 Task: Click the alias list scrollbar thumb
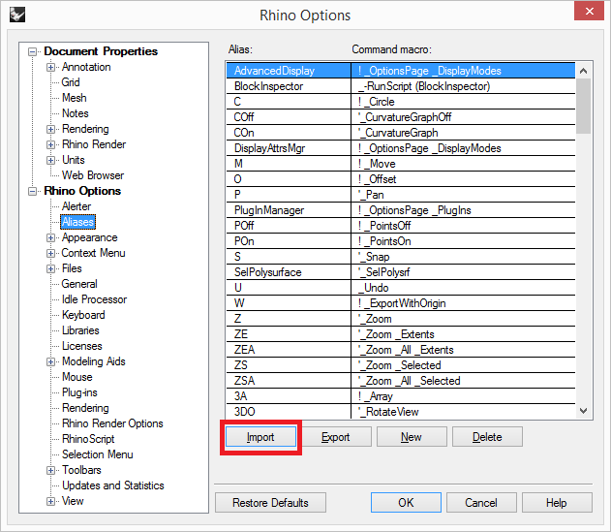pyautogui.click(x=583, y=106)
